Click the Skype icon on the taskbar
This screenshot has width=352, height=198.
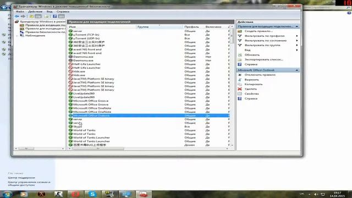tap(92, 194)
